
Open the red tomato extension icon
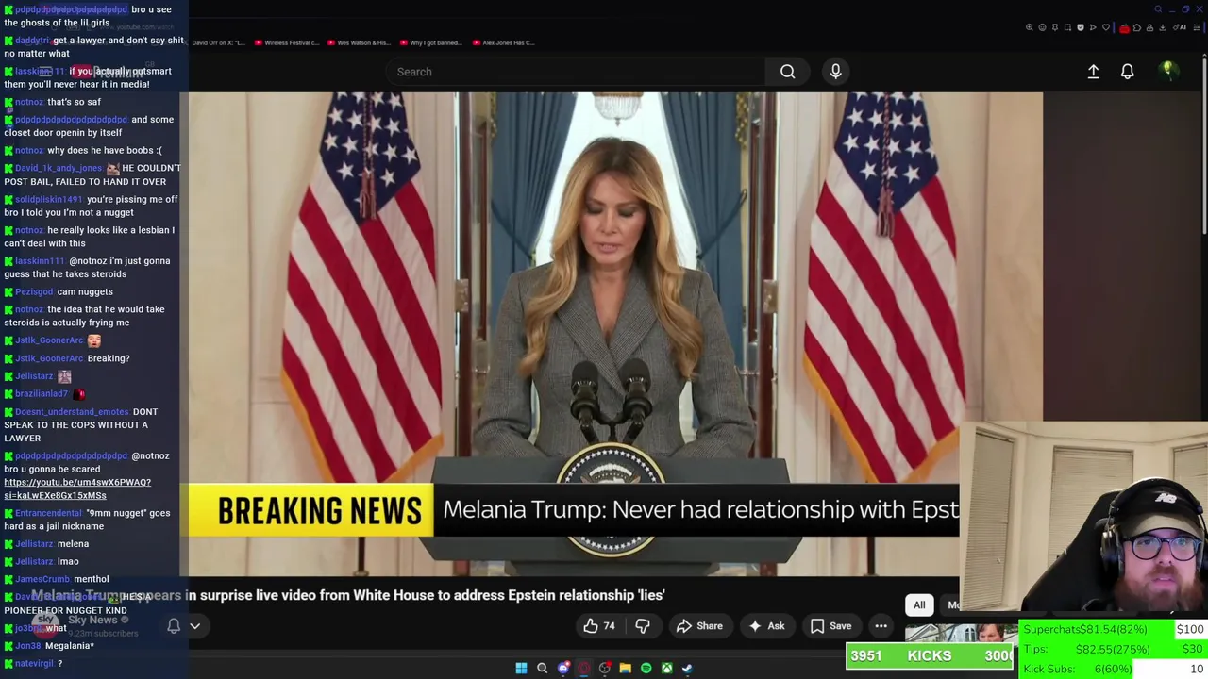1124,28
